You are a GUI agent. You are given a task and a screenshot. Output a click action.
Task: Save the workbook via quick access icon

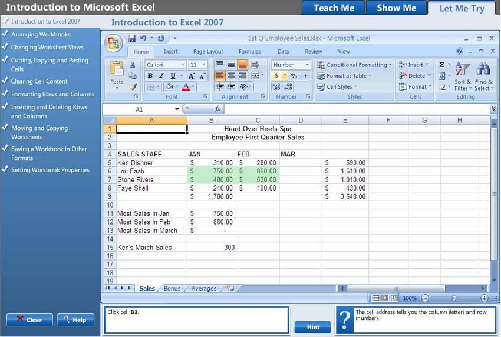pos(131,38)
